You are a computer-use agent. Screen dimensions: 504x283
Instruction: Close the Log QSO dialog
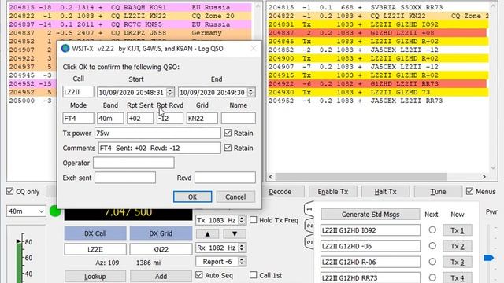click(254, 49)
